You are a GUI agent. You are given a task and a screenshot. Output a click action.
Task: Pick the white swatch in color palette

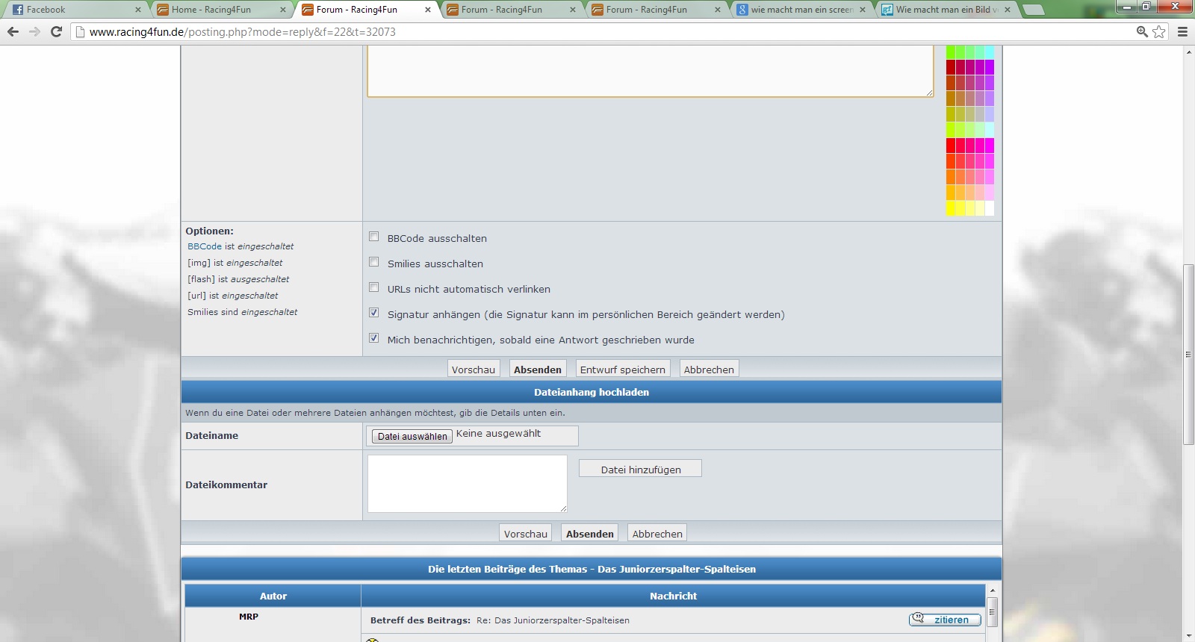(990, 208)
